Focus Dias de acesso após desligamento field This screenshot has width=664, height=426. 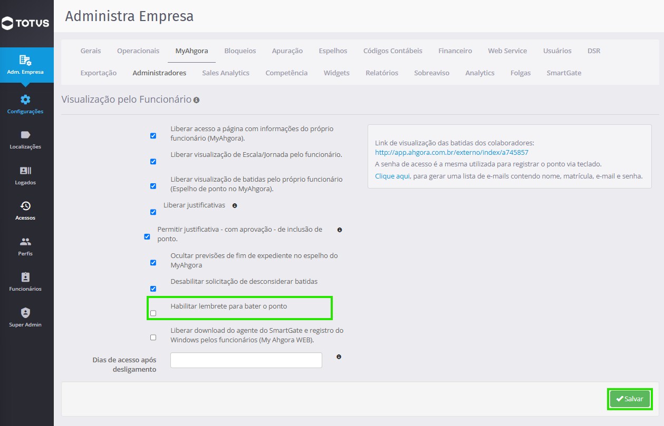coord(246,360)
